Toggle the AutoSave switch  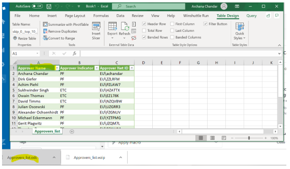[x=38, y=7]
